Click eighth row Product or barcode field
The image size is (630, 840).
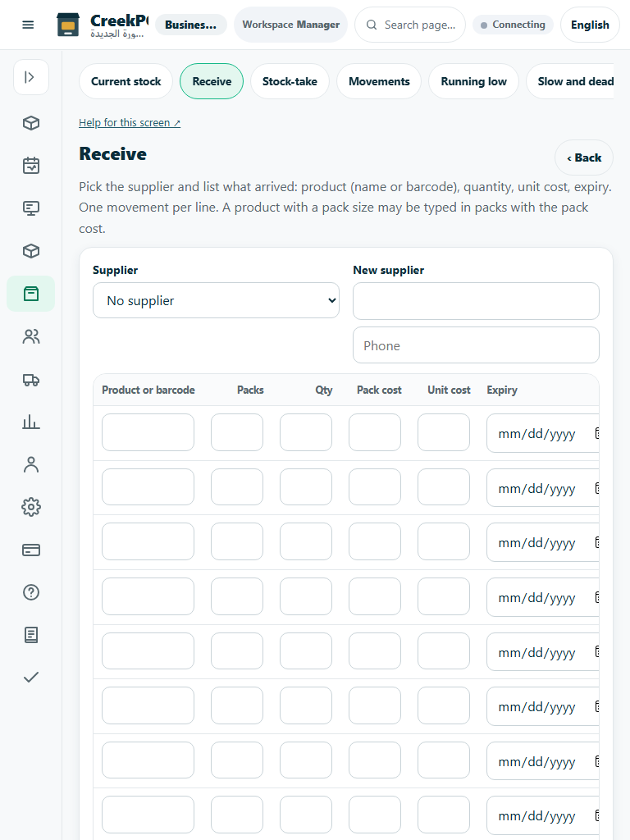(148, 815)
